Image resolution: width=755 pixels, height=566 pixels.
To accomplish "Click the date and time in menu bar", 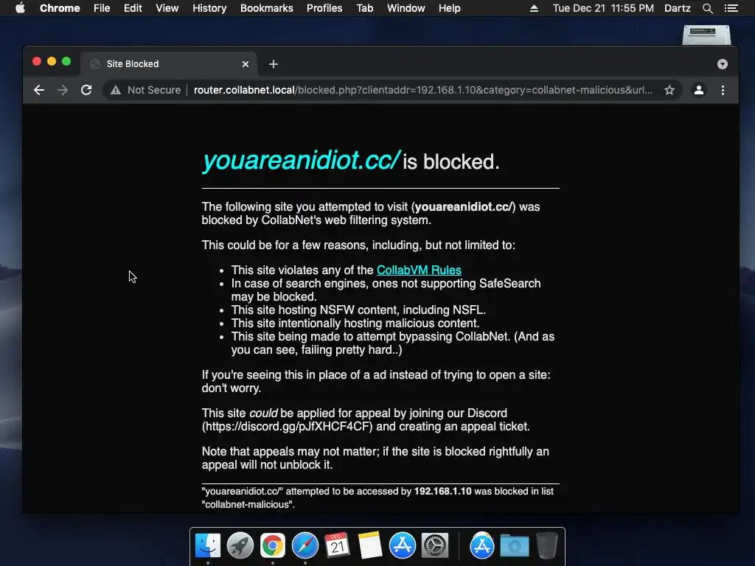I will tap(603, 8).
